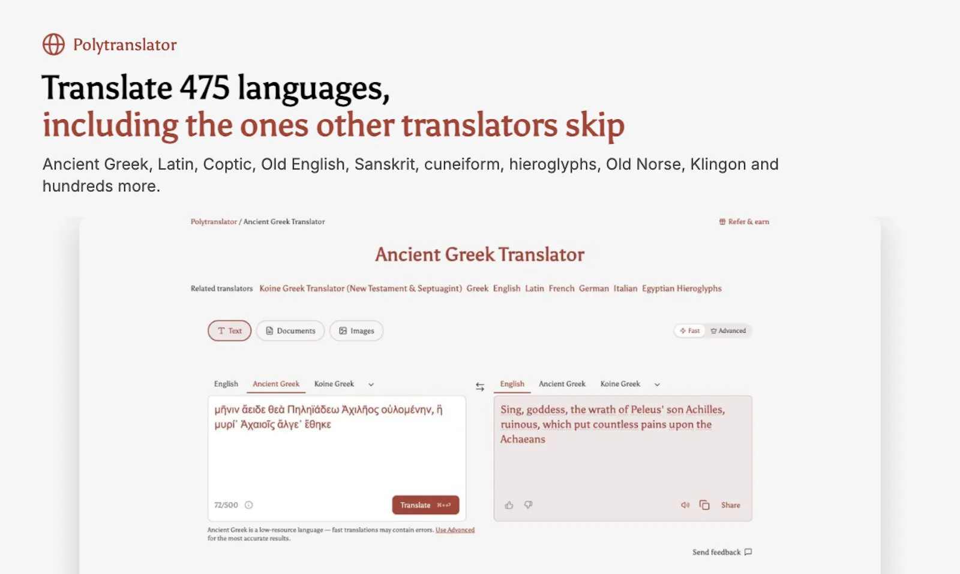Choose Ancient Greek as source language
960x574 pixels.
point(276,384)
